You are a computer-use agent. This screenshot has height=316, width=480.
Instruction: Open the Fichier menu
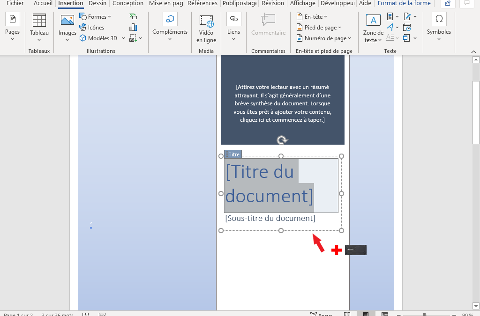tap(15, 3)
